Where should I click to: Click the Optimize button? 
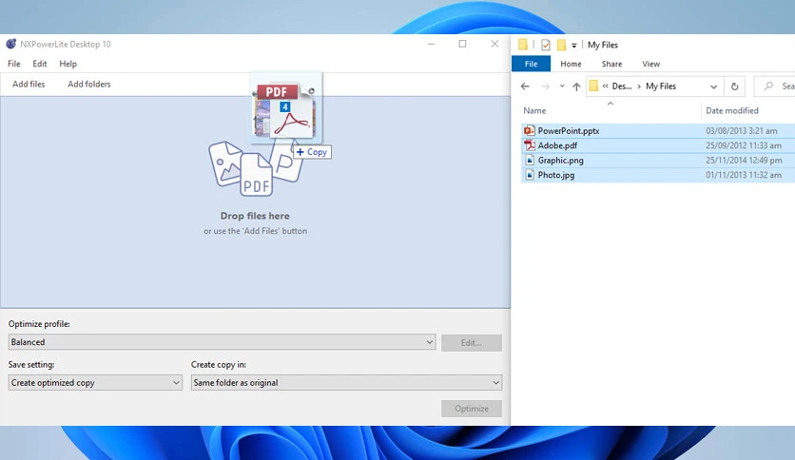472,409
